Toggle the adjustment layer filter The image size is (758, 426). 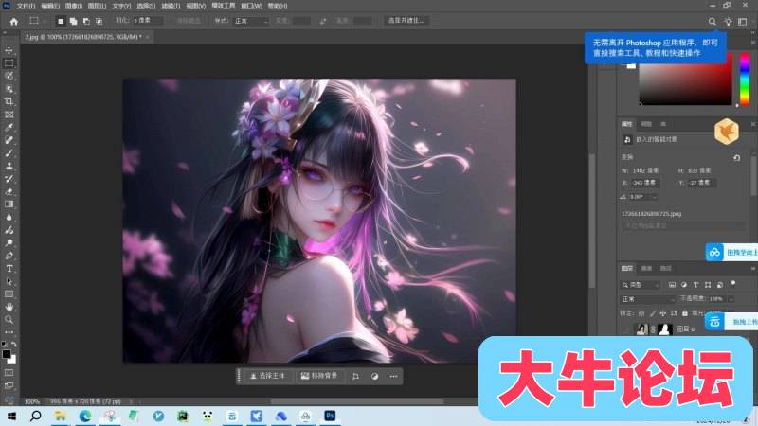pos(683,285)
